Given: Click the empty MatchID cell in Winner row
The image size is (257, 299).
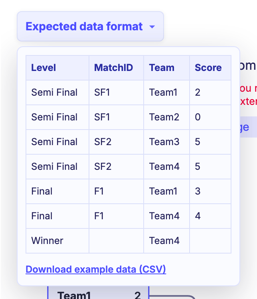Looking at the screenshot, I should pyautogui.click(x=116, y=241).
